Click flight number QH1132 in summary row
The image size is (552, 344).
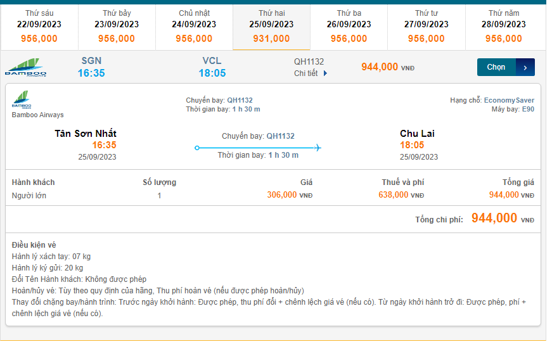[x=309, y=61]
